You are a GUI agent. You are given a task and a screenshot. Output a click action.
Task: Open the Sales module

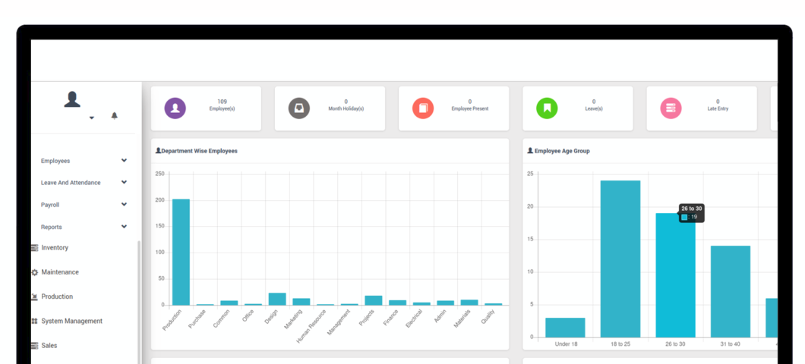click(x=49, y=346)
